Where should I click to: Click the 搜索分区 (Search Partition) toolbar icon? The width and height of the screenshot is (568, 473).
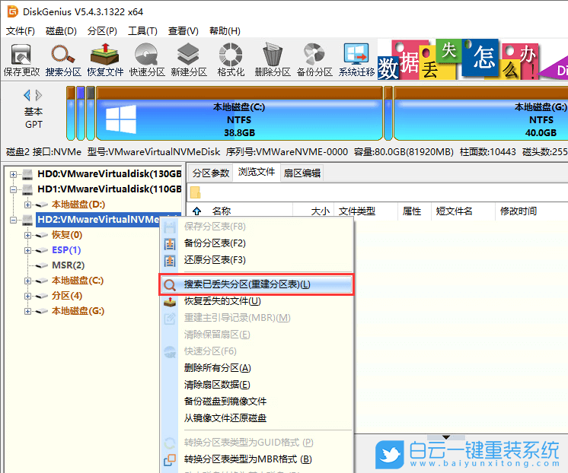pos(63,60)
